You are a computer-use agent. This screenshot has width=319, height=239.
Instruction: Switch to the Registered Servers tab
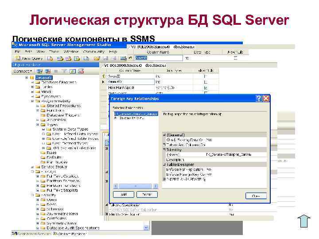pyautogui.click(x=31, y=234)
